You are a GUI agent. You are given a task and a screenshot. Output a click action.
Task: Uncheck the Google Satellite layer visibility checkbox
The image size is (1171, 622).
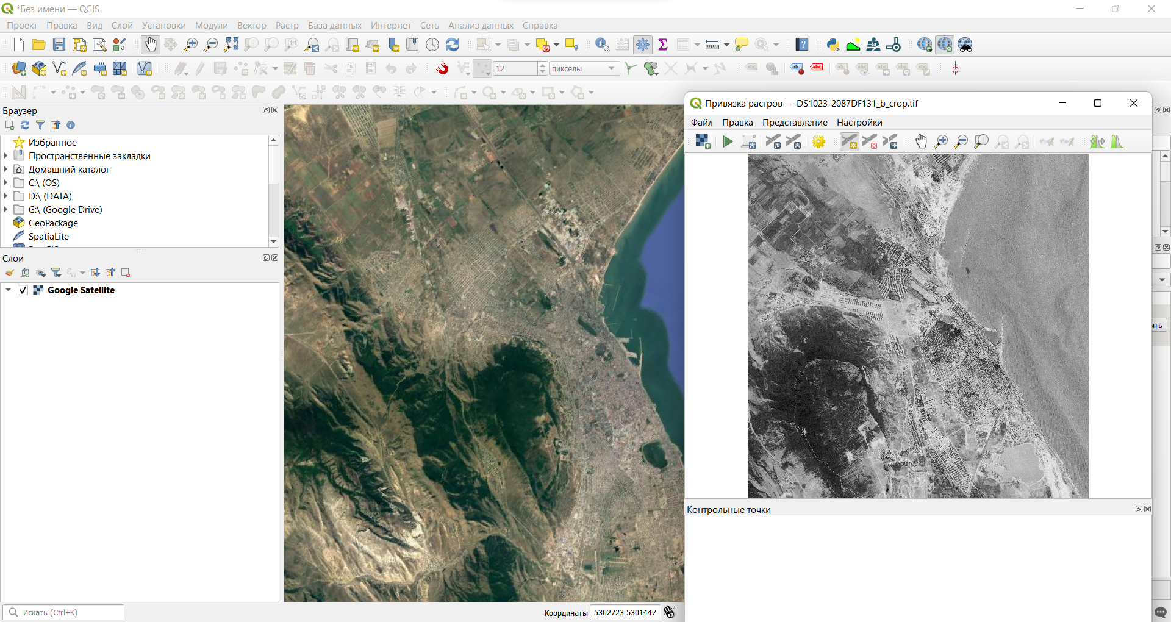[x=23, y=290]
